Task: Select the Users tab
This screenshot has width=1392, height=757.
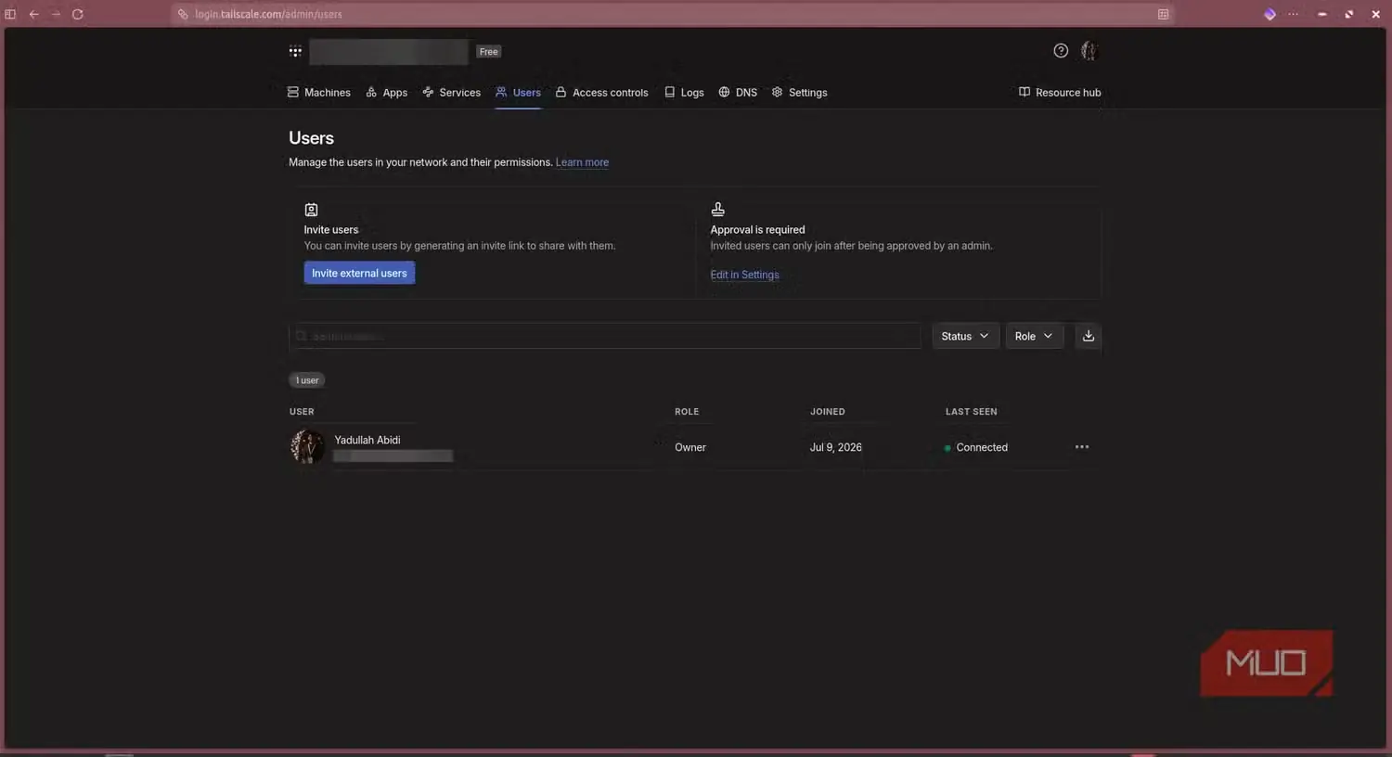Action: coord(518,93)
